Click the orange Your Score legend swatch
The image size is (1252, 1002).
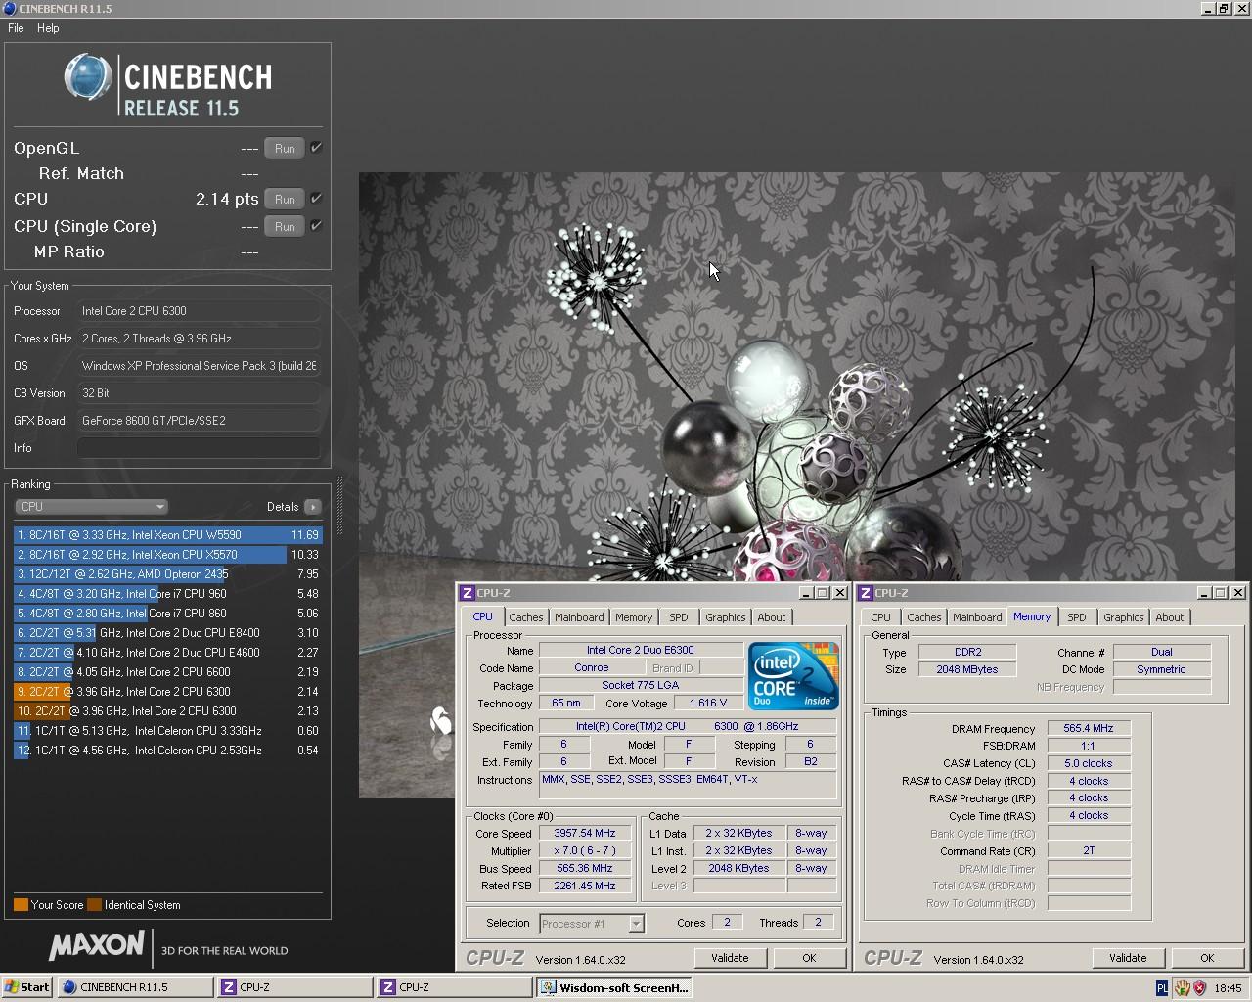click(x=21, y=905)
